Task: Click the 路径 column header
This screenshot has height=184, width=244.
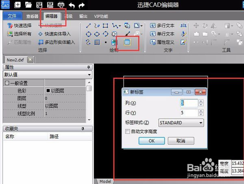Action: [x=70, y=136]
